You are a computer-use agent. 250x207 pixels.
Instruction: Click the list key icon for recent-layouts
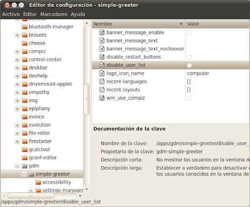point(102,90)
